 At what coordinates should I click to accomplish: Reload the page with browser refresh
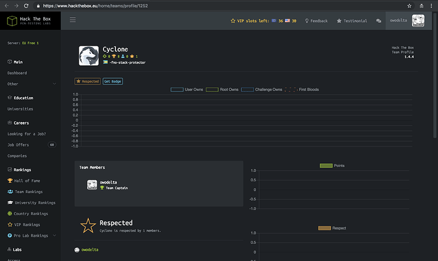click(26, 6)
